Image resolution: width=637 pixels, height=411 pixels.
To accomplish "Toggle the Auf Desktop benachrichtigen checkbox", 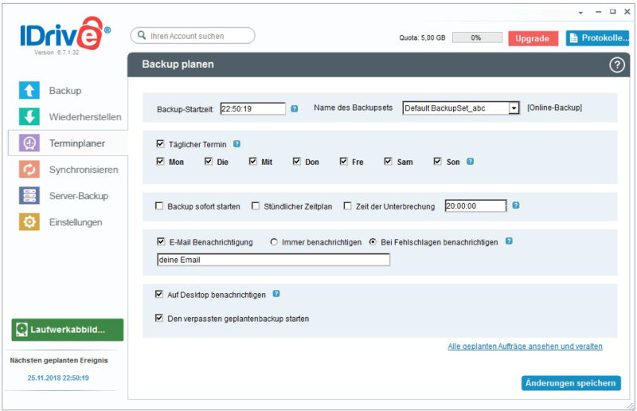I will pos(160,295).
